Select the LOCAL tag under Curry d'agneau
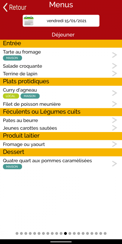 click(x=11, y=96)
